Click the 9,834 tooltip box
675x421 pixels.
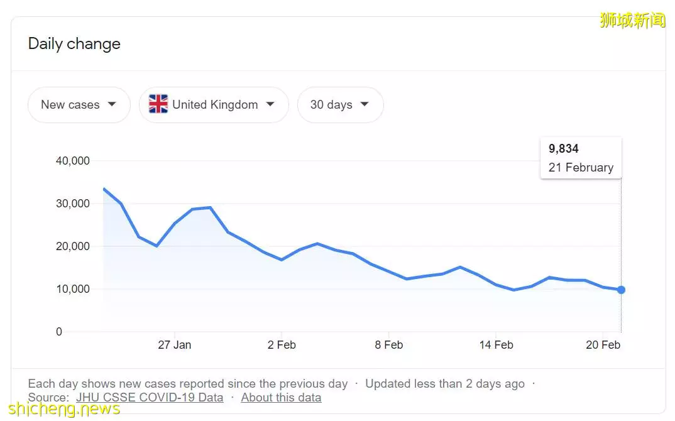(581, 158)
